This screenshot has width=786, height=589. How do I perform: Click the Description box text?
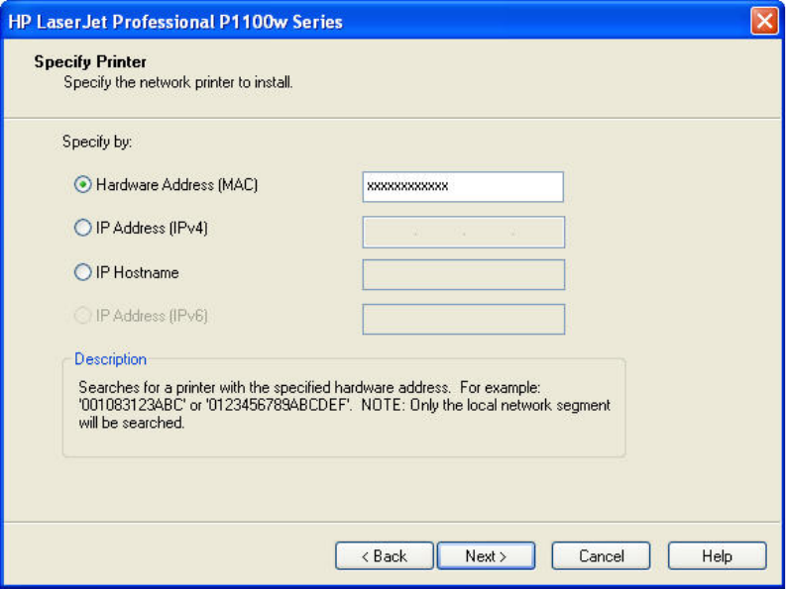point(343,407)
